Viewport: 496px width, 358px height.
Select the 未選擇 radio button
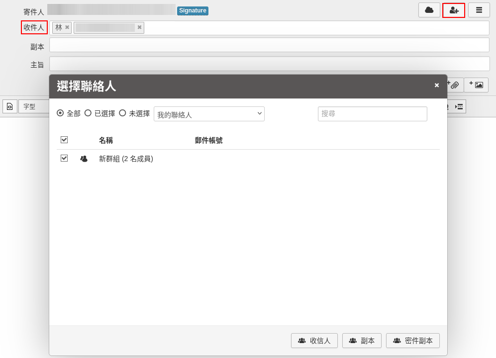pyautogui.click(x=122, y=113)
